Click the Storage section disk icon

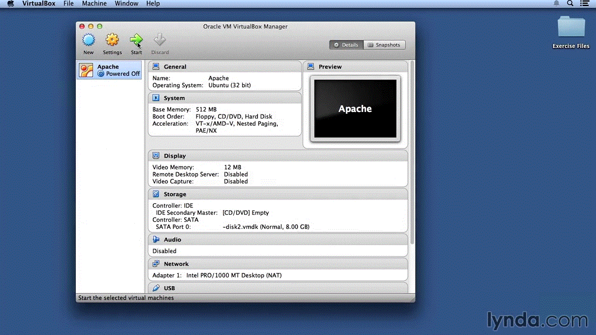click(156, 194)
